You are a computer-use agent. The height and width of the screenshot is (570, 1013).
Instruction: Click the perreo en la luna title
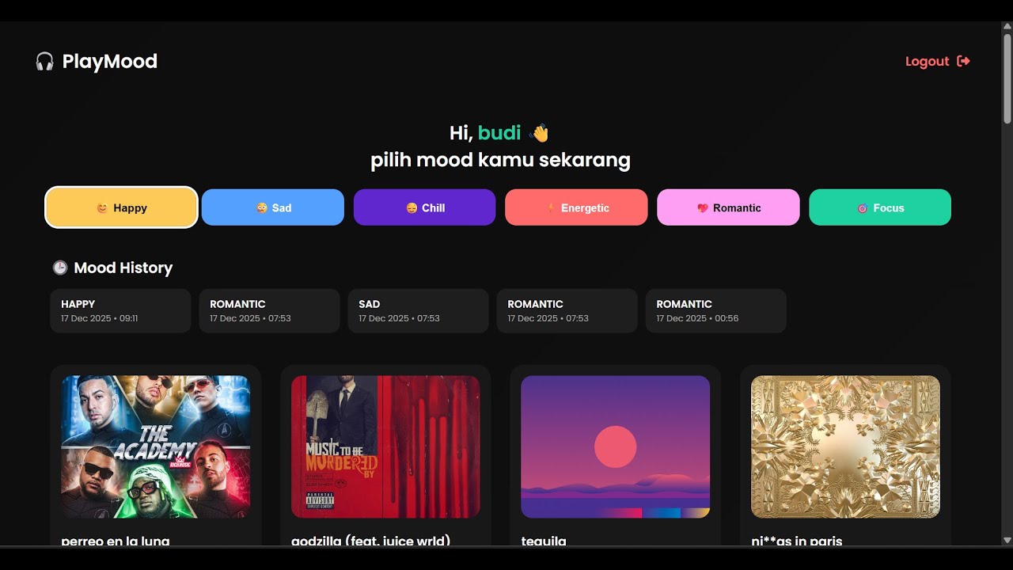click(x=116, y=541)
